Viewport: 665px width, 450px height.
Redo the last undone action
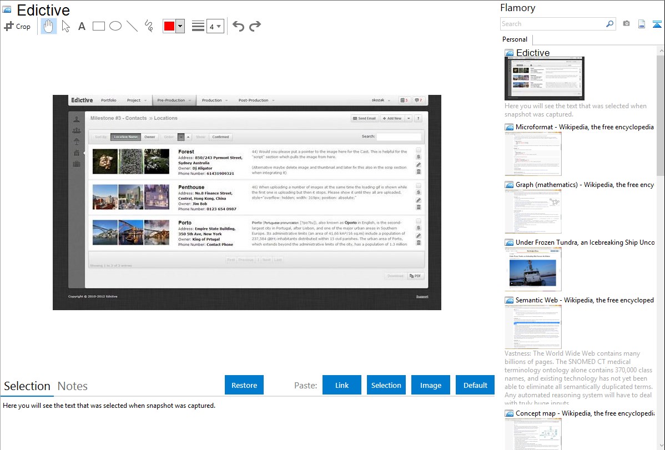[255, 26]
